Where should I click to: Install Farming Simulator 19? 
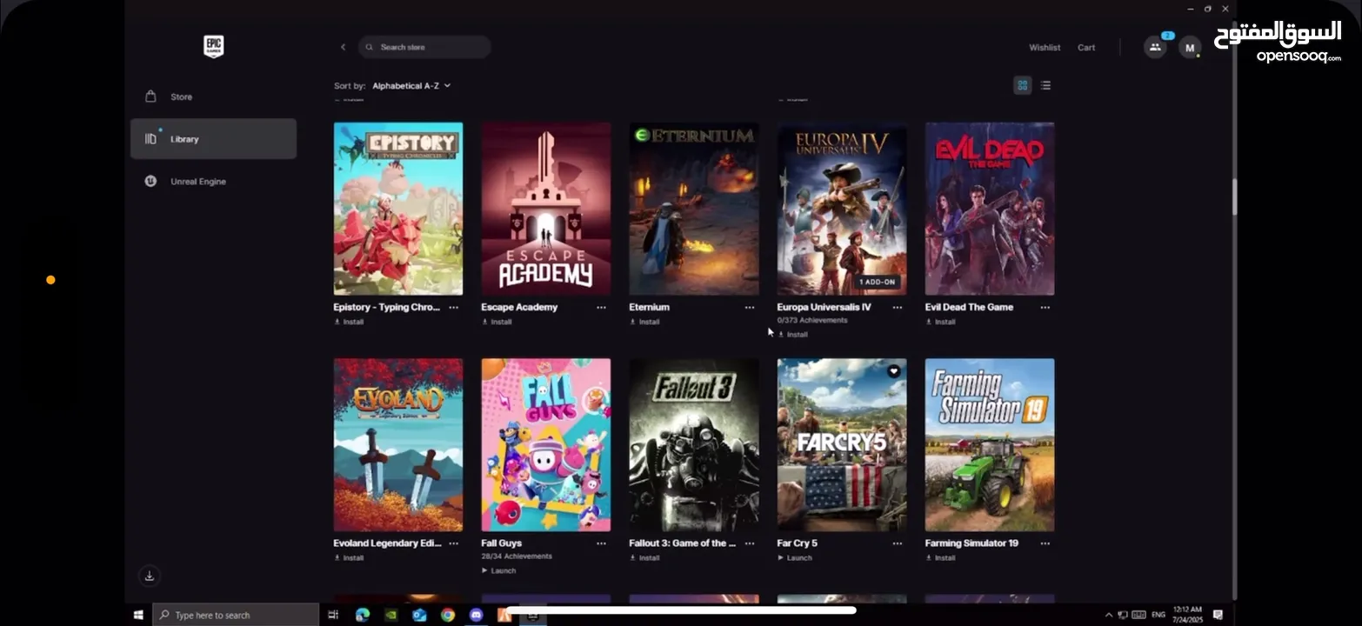[x=940, y=558]
